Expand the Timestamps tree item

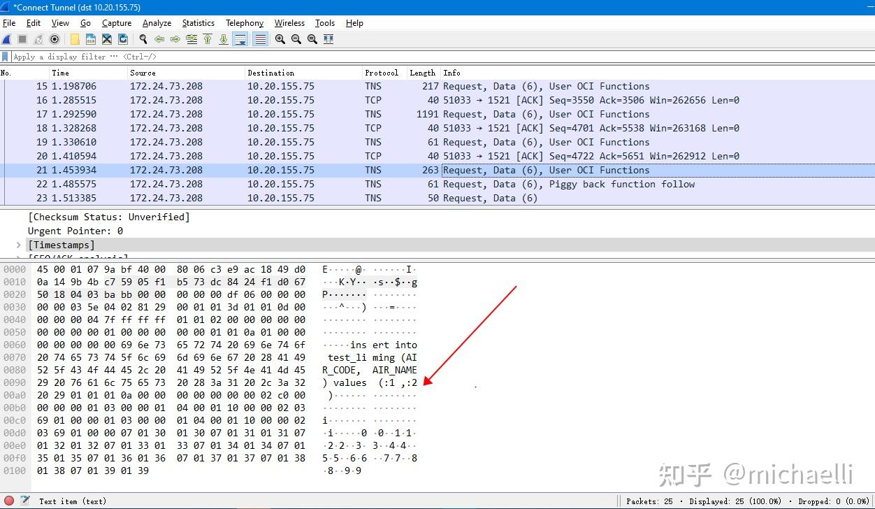tap(18, 245)
